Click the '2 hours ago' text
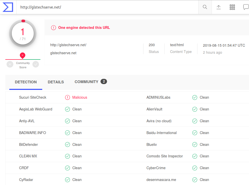The width and height of the screenshot is (249, 185). click(x=213, y=52)
